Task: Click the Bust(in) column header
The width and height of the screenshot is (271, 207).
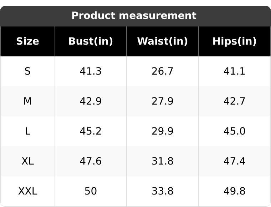Action: [91, 41]
